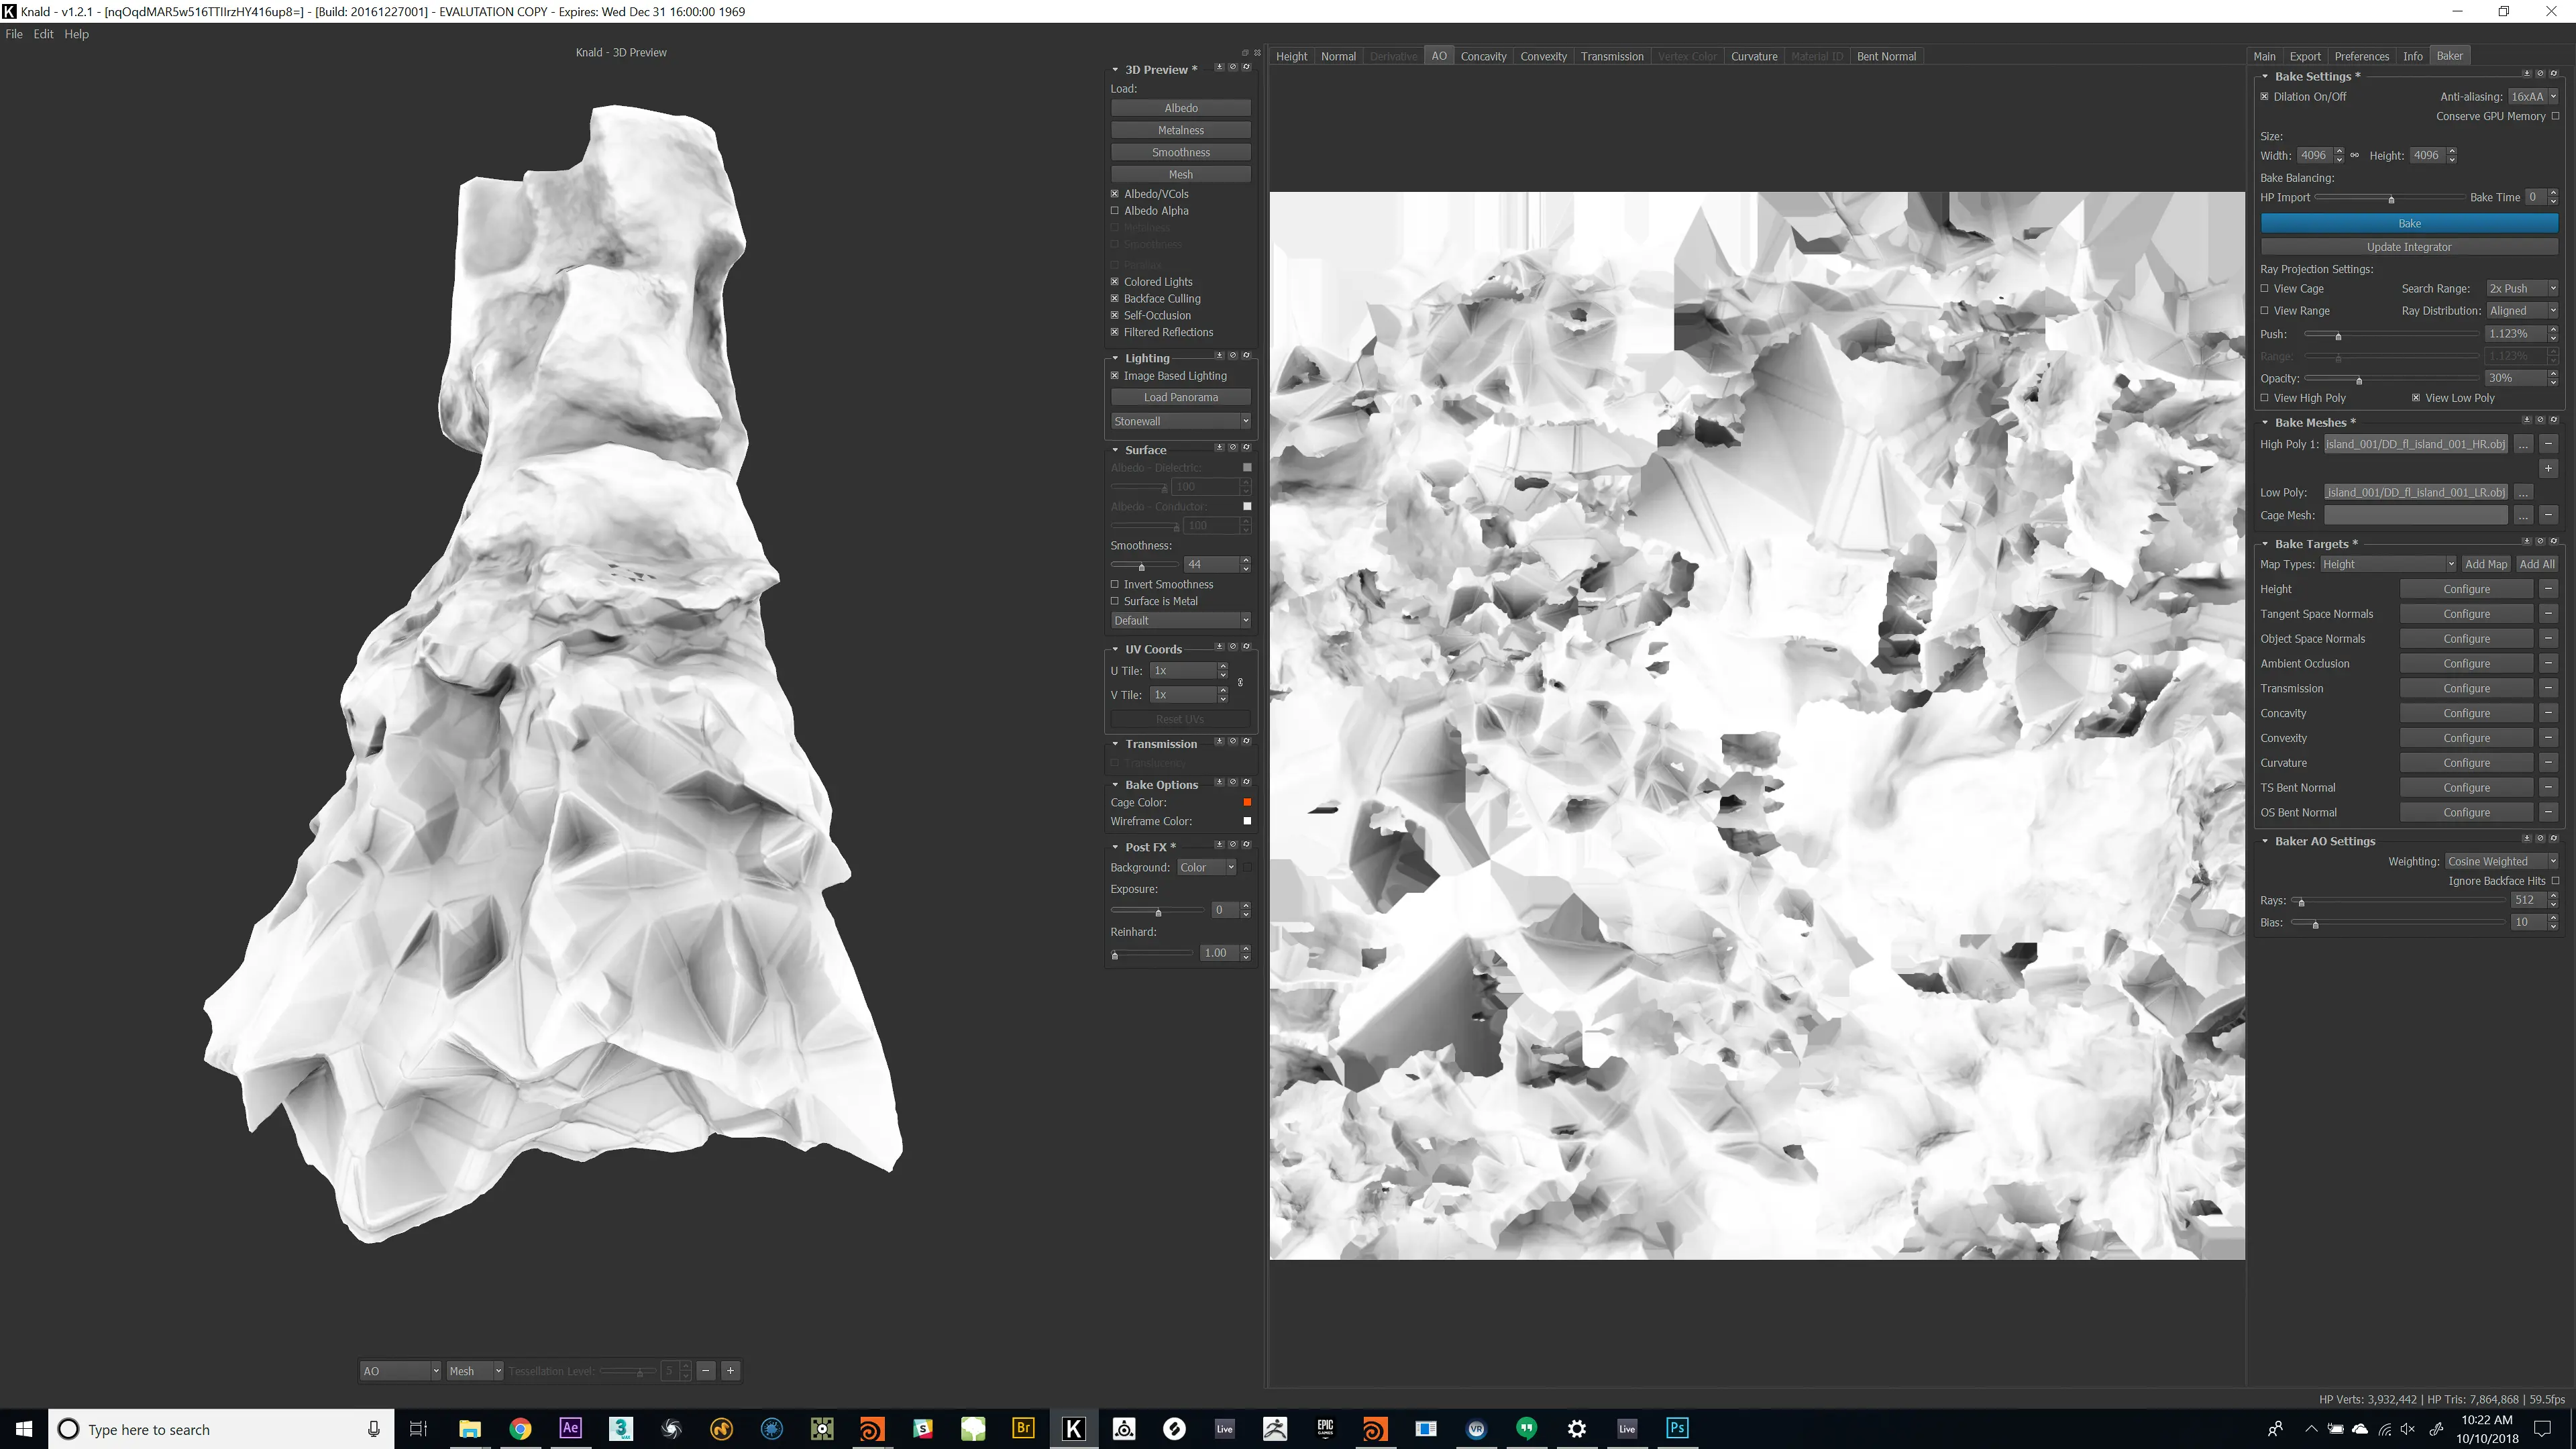Switch to the Height map tab
This screenshot has height=1449, width=2576.
[x=1291, y=56]
